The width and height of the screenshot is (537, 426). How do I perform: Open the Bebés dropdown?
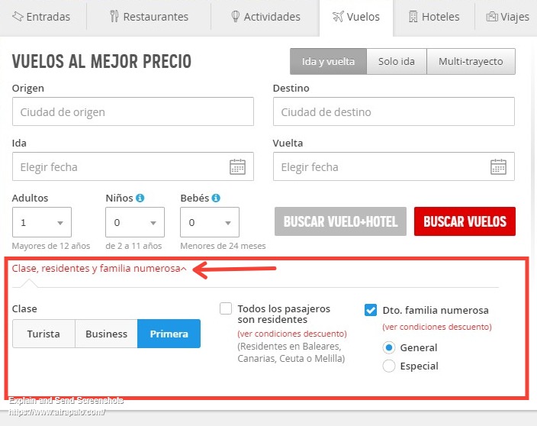point(210,222)
